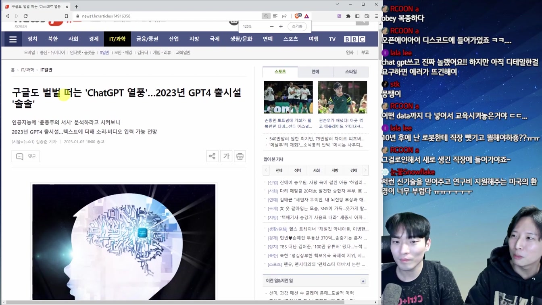Open reader mode icon in address bar
This screenshot has height=305, width=542.
pos(275,16)
